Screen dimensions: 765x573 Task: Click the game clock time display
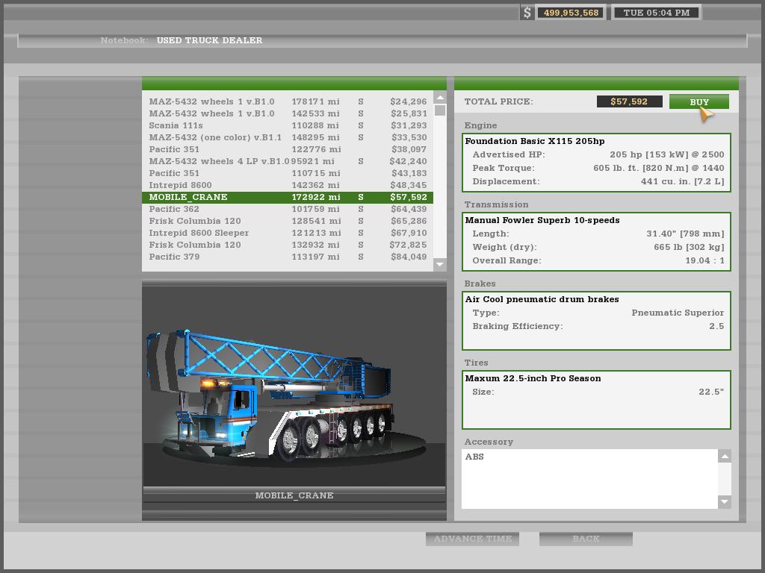(x=656, y=13)
